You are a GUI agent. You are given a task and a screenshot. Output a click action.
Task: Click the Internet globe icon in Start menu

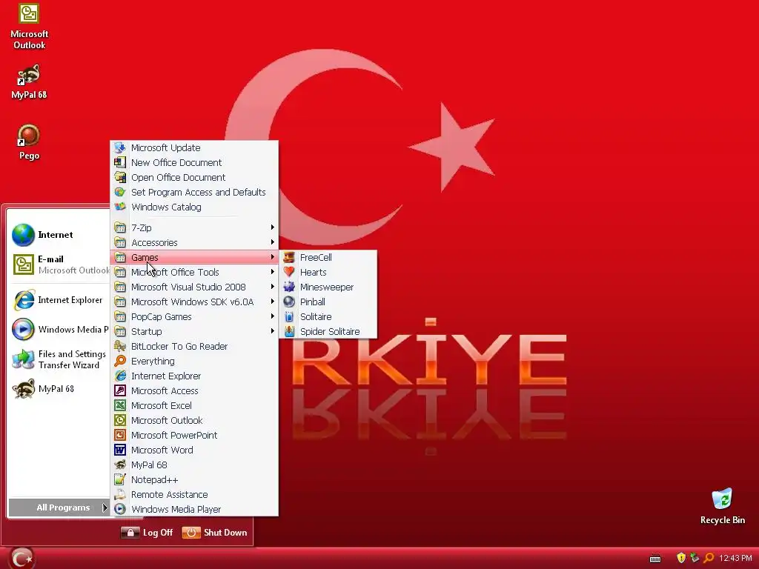[x=23, y=235]
